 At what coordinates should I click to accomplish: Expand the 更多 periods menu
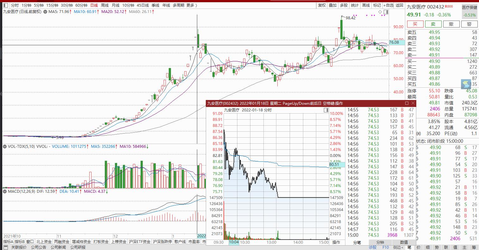pyautogui.click(x=192, y=5)
